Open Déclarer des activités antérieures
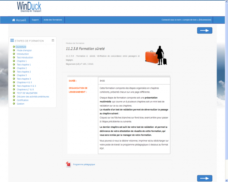The image size is (228, 182). tap(33, 97)
